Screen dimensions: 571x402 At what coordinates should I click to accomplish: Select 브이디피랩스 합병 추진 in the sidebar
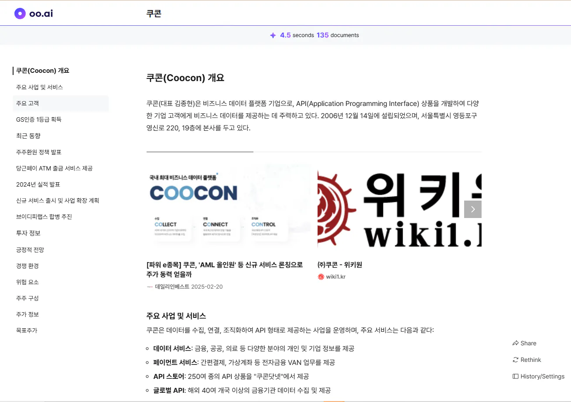click(x=44, y=217)
